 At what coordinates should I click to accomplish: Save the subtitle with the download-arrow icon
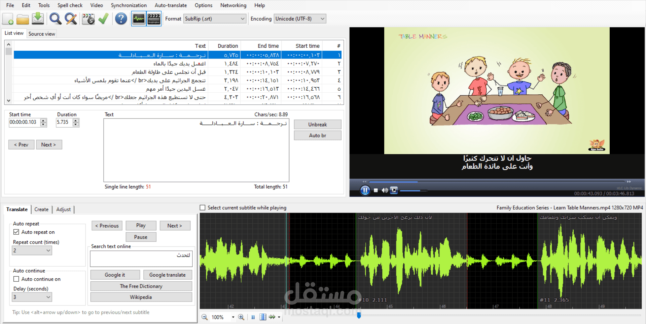38,18
